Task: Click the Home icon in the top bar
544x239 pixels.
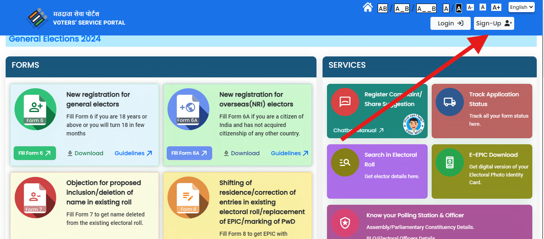Action: [x=367, y=7]
